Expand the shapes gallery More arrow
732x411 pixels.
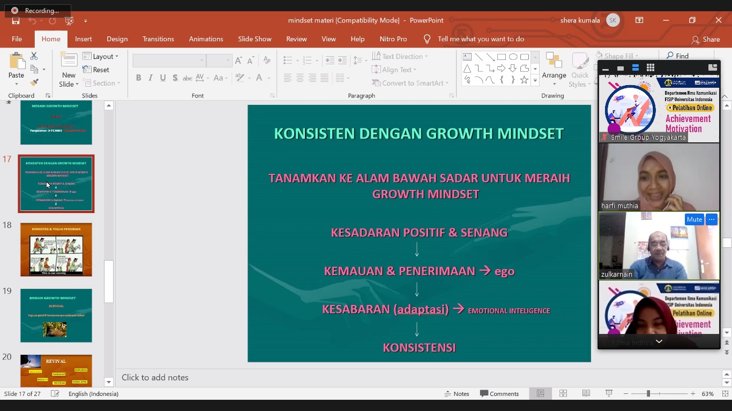[535, 81]
